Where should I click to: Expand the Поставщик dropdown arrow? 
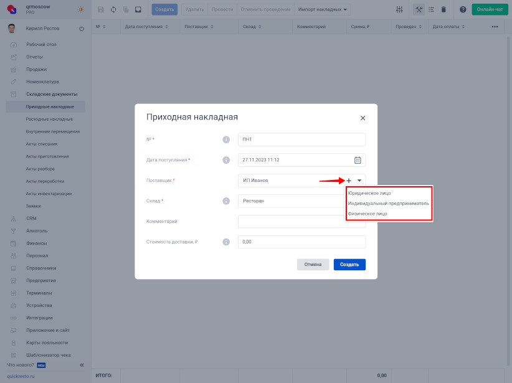[x=359, y=181]
